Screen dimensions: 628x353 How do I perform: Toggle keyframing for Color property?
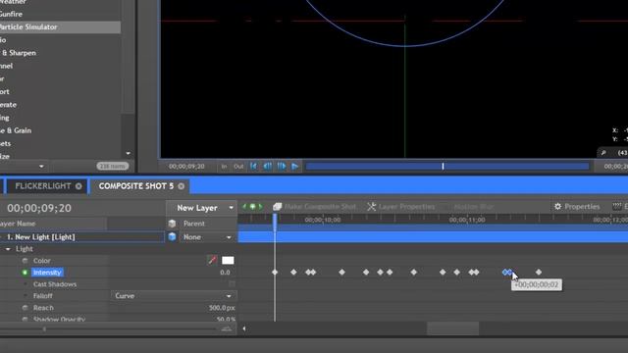[25, 261]
